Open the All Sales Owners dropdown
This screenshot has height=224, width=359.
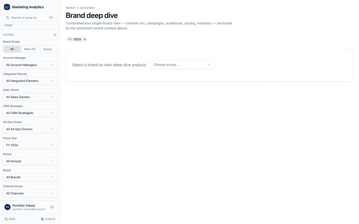pyautogui.click(x=30, y=97)
